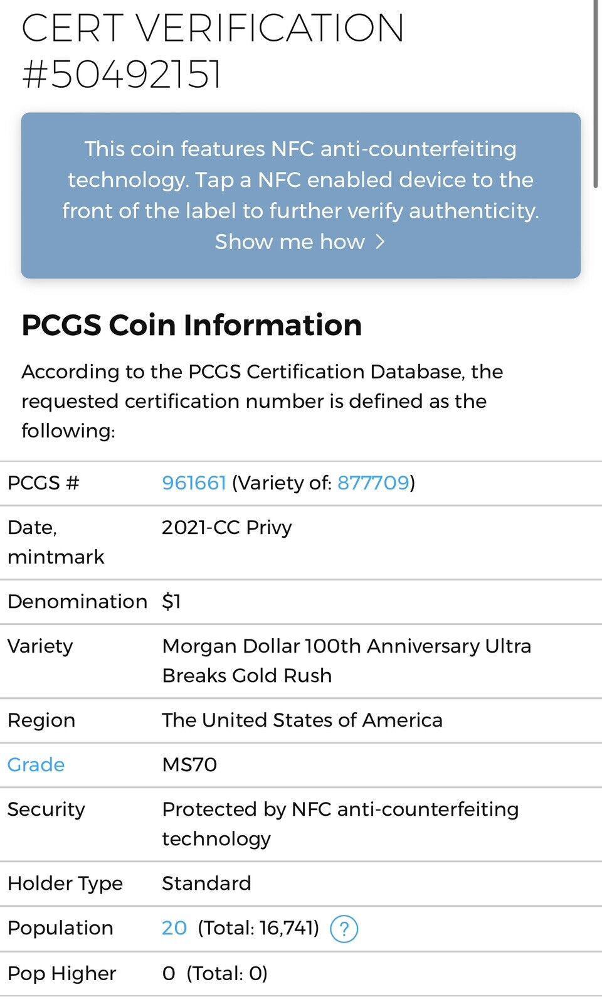Image resolution: width=602 pixels, height=1004 pixels.
Task: Tap the Show me how chevron arrow
Action: pyautogui.click(x=379, y=242)
